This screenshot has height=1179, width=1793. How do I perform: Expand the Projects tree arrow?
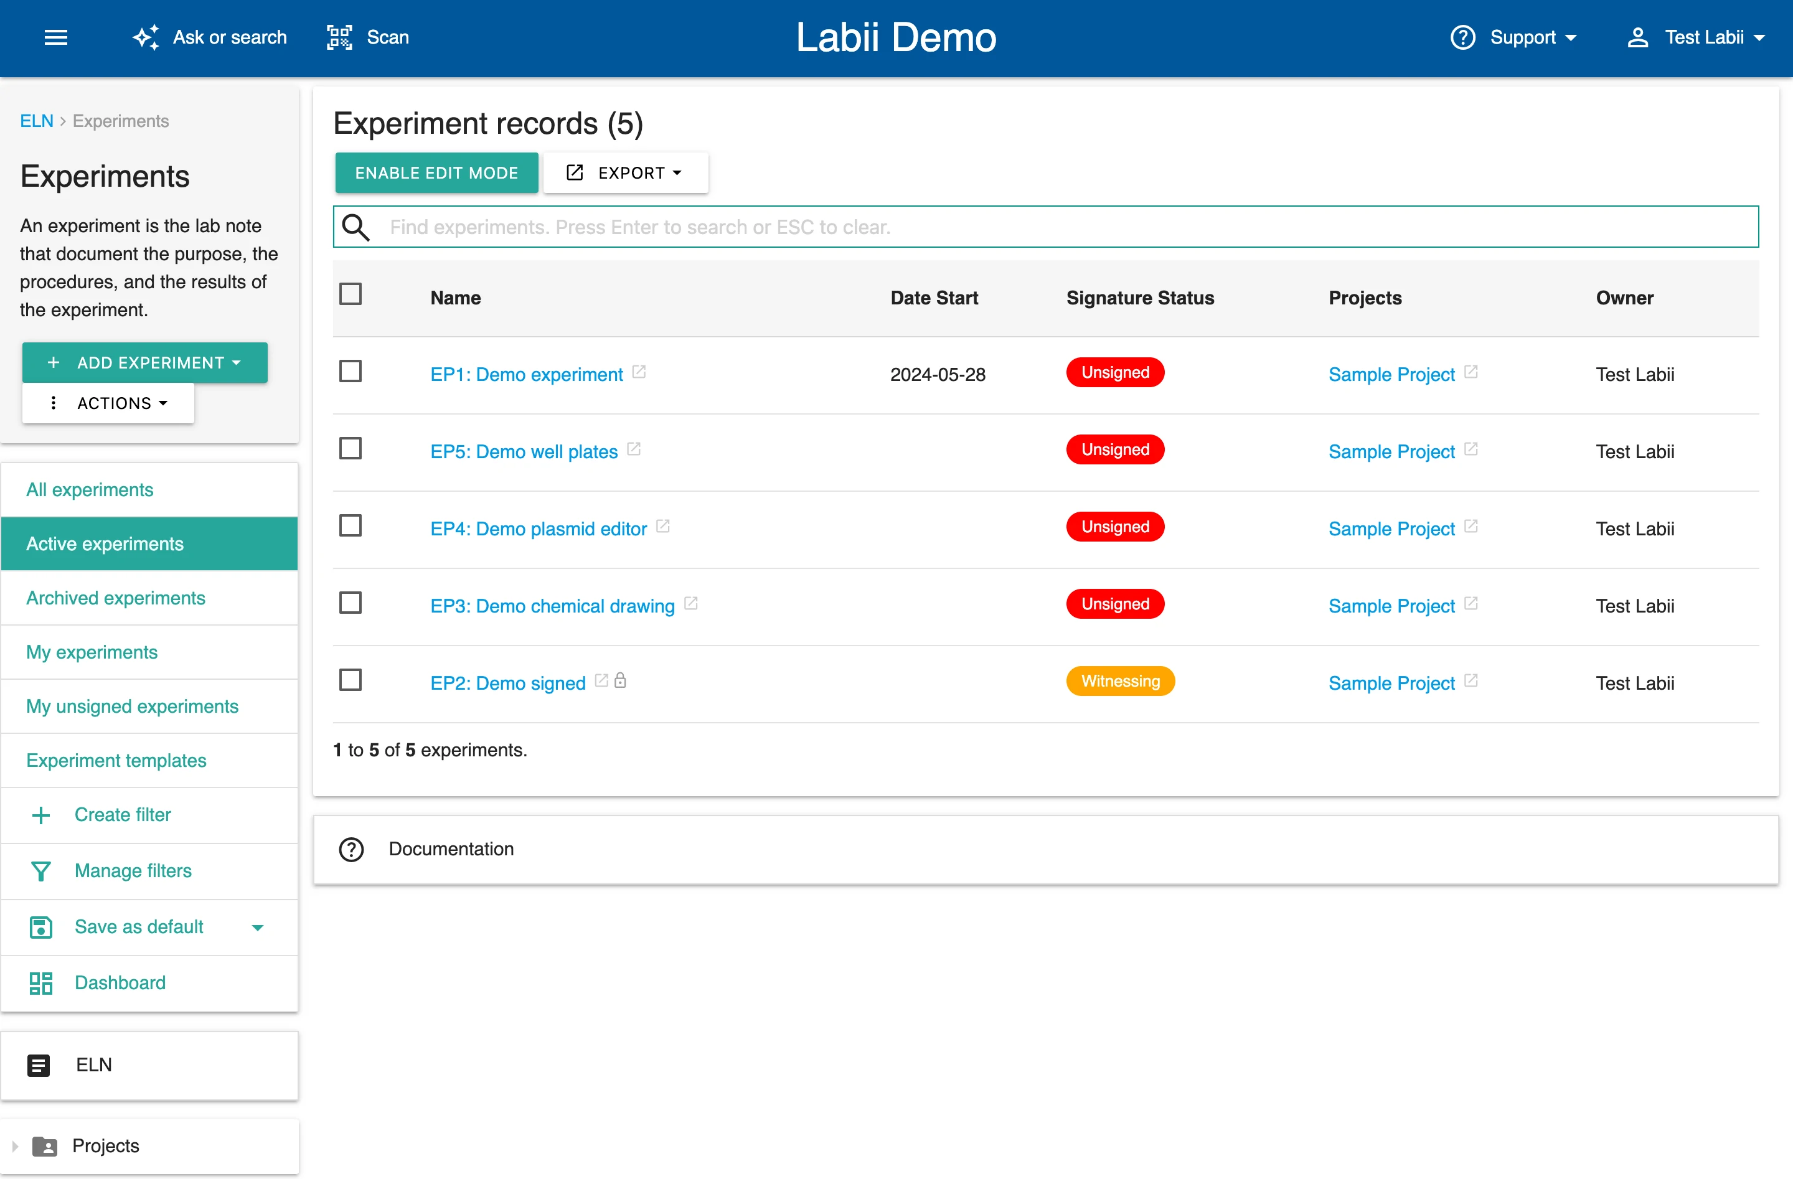click(x=15, y=1146)
